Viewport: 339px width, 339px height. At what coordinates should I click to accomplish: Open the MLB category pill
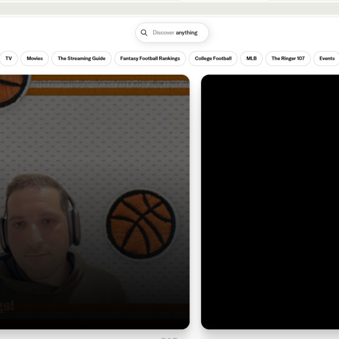pyautogui.click(x=251, y=58)
